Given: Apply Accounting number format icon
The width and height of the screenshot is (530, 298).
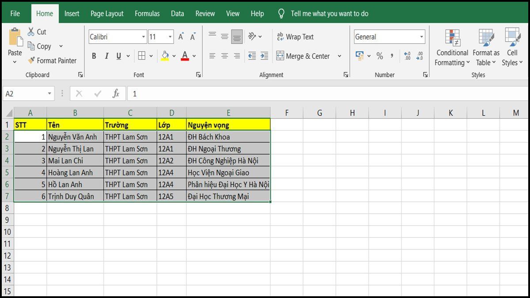Looking at the screenshot, I should pos(360,56).
